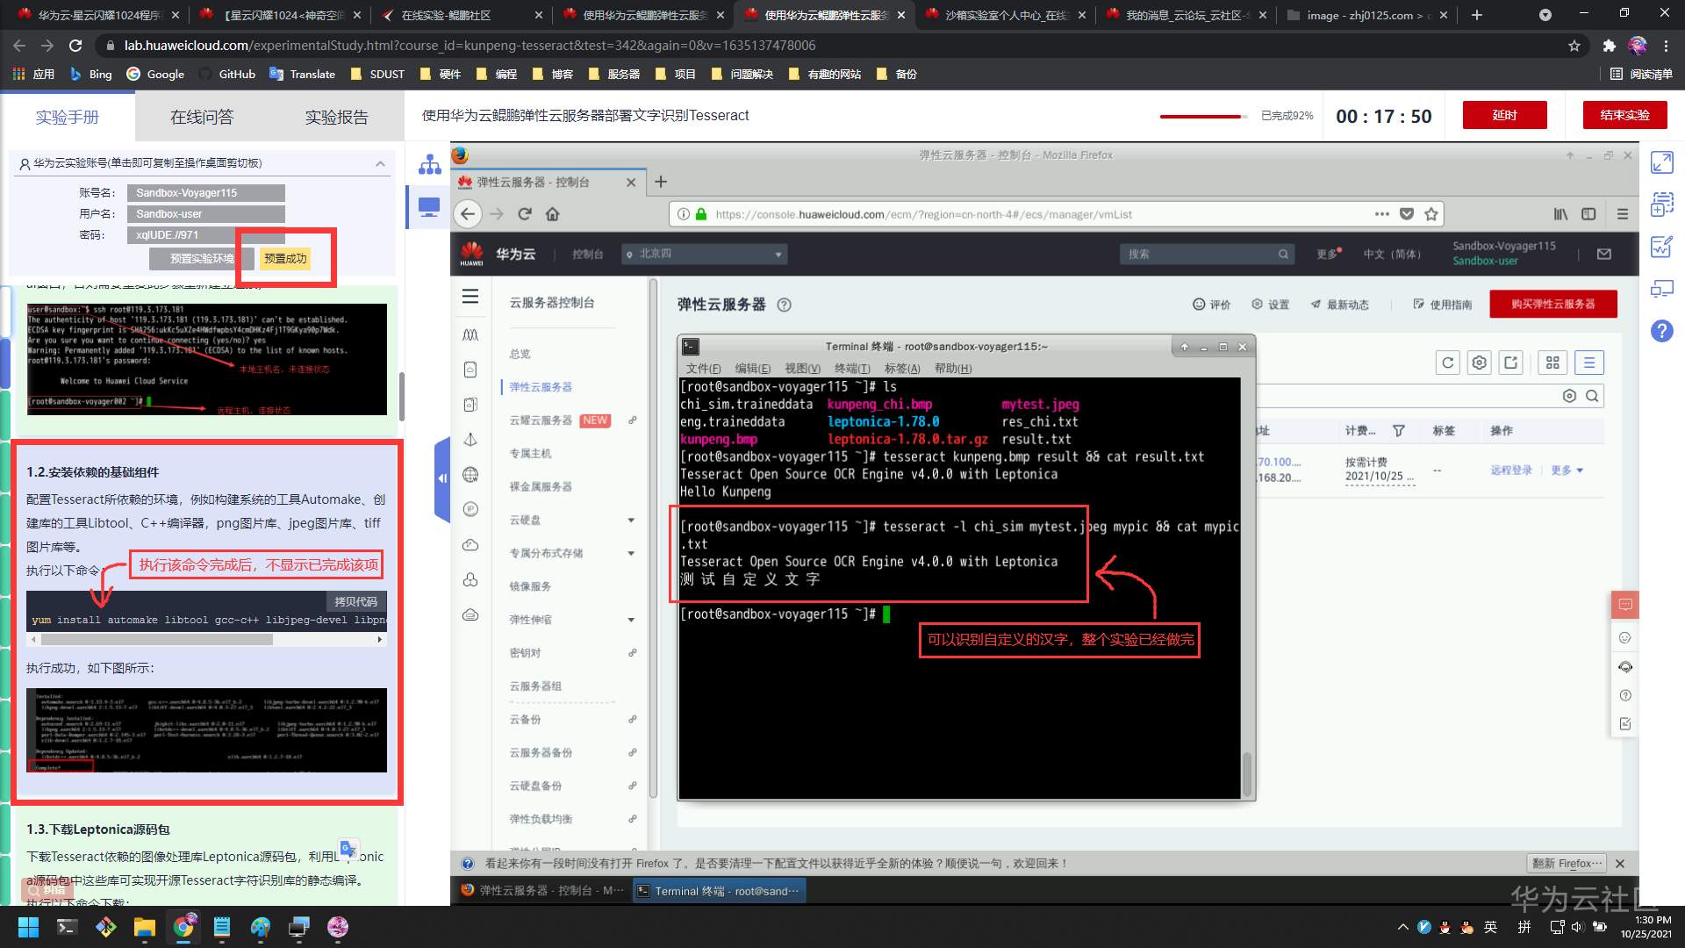Click the 远程登录 link
Viewport: 1685px width, 948px height.
click(x=1511, y=470)
